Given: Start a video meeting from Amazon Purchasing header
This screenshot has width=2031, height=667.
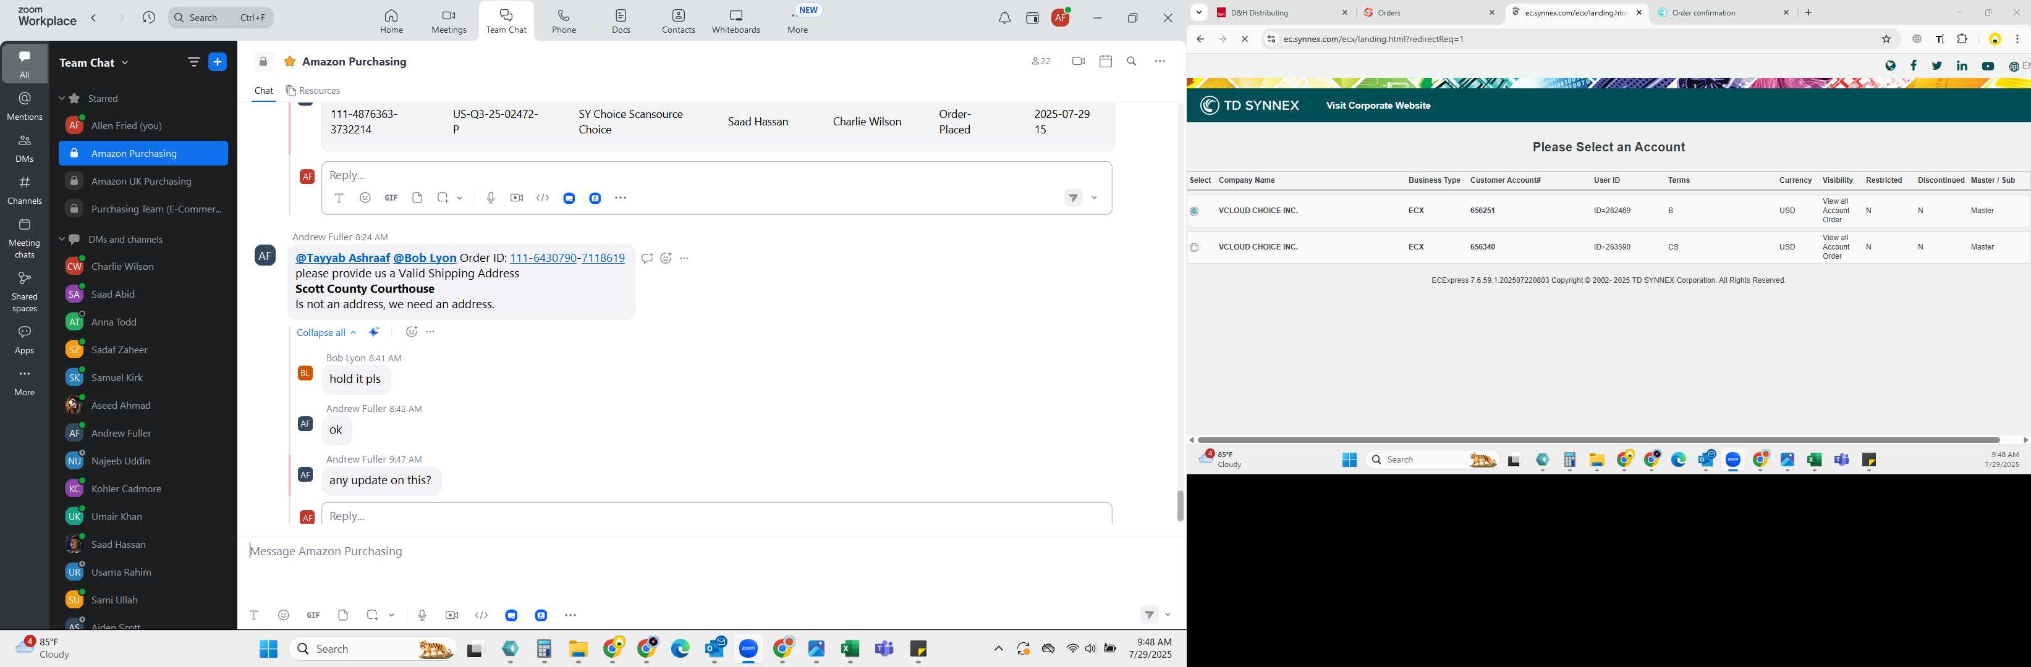Looking at the screenshot, I should [x=1079, y=61].
